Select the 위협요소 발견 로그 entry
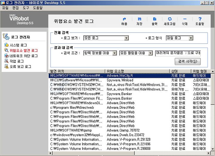Screen dimensions: 215x156 point(24,50)
